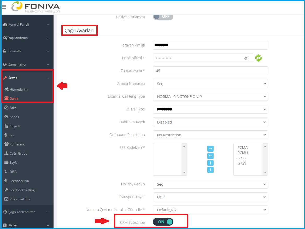Select G722 codec in the list
Screen dimensions: 305x229
(x=242, y=158)
